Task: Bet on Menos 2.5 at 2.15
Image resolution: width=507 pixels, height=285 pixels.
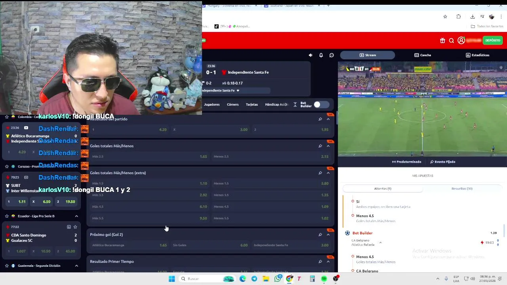Action: (x=271, y=156)
